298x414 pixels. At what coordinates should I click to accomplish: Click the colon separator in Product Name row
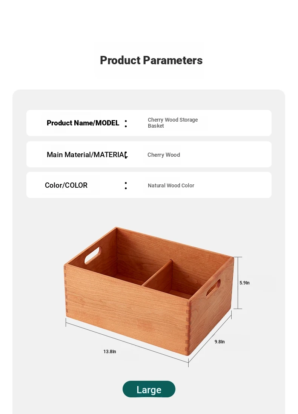pos(126,124)
